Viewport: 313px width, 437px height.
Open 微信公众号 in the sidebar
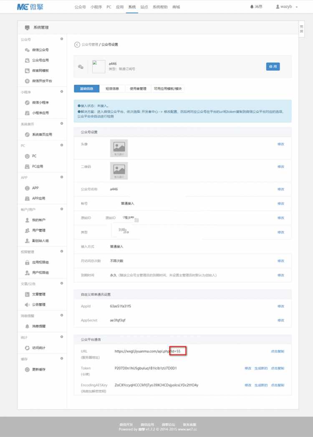coord(40,50)
